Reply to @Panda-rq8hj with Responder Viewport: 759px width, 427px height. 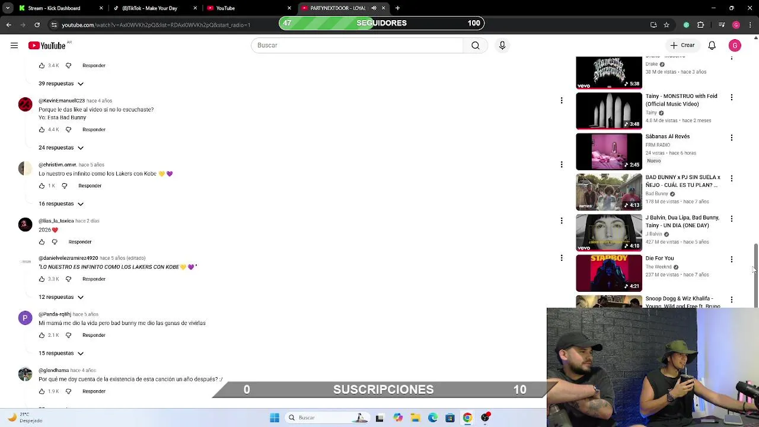tap(94, 336)
